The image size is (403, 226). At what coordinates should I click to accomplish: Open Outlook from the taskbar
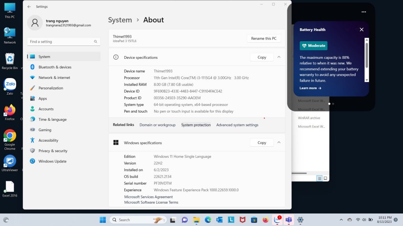220,220
